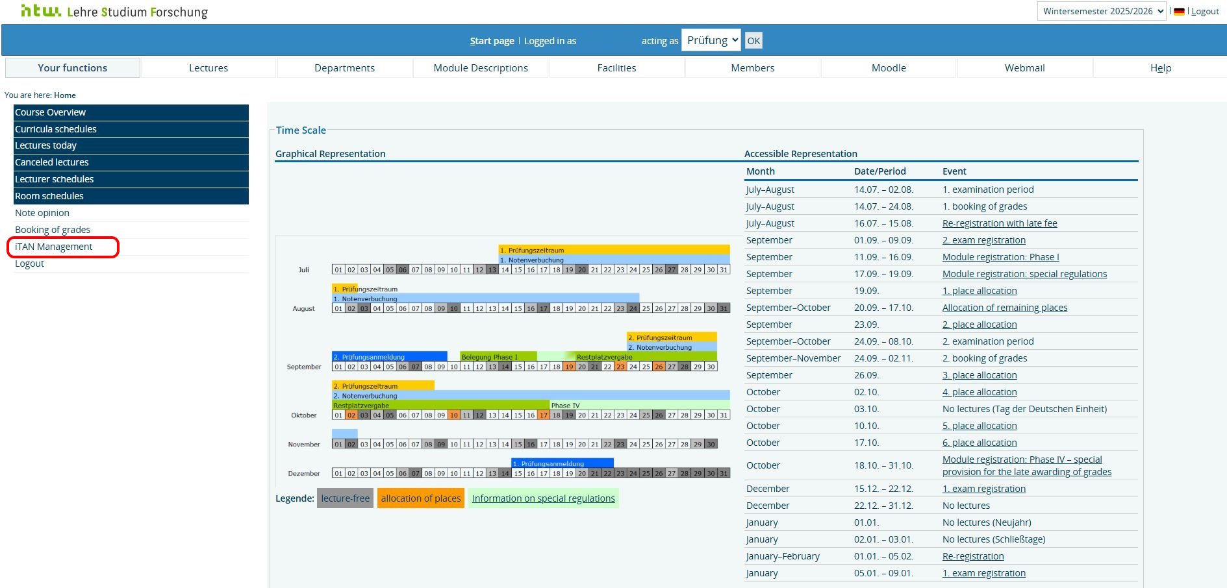Open Webmail from the navigation bar
Screen dimensions: 1227x588
coord(1024,68)
